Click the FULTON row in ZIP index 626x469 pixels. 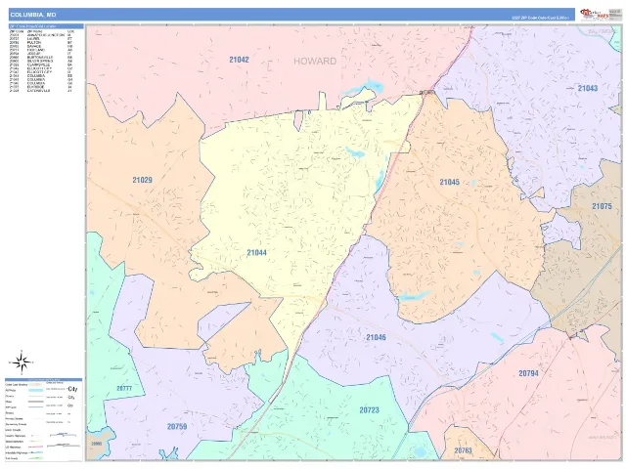tap(41, 42)
